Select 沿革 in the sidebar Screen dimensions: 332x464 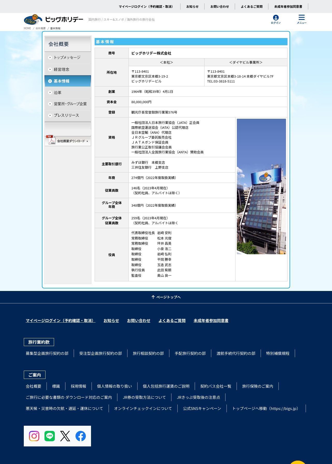pyautogui.click(x=68, y=92)
